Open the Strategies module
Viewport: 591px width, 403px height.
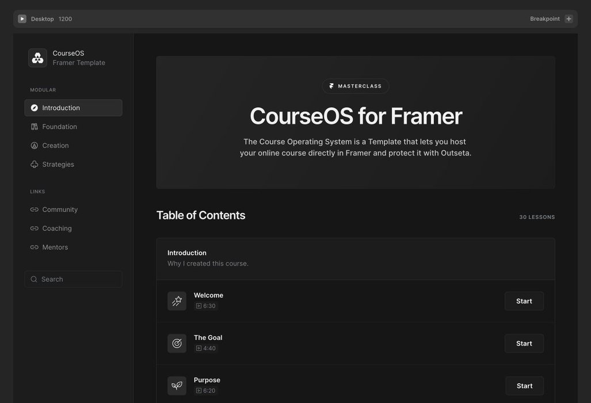click(x=58, y=165)
